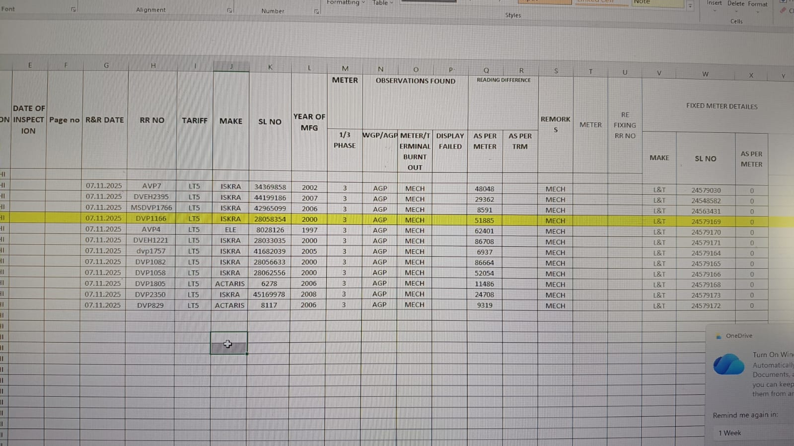This screenshot has width=794, height=446.
Task: Select column E header
Action: click(30, 65)
